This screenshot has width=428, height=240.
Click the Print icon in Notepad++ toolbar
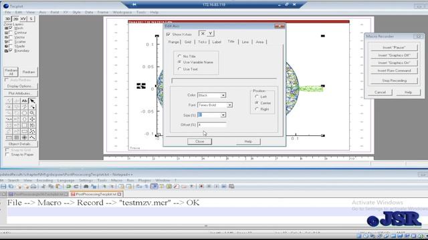pyautogui.click(x=33, y=187)
